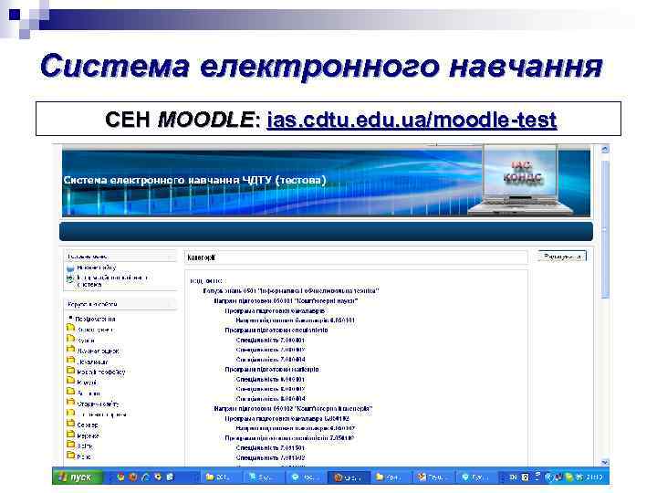Image resolution: width=657 pixels, height=493 pixels.
Task: Open 'Програма підготовки спеціалістів' under 050101
Action: [276, 330]
